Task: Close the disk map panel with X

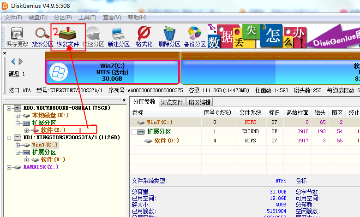Action: pyautogui.click(x=5, y=53)
